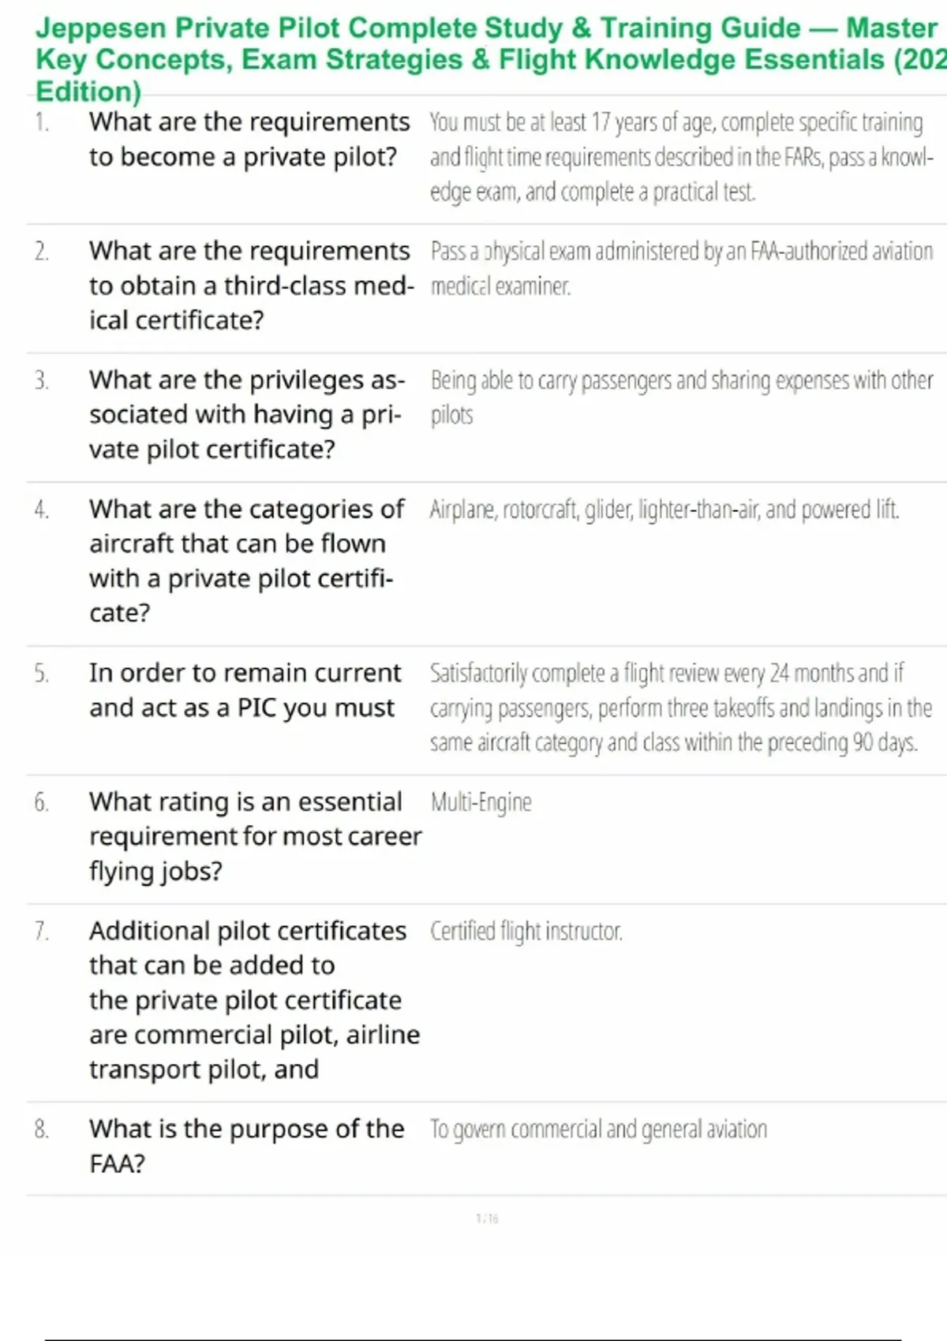Select the third-class medical certificate question
The image size is (947, 1341).
pyautogui.click(x=252, y=286)
